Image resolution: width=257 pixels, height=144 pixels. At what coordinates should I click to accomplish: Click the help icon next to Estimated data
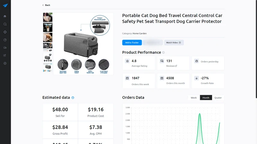[73, 98]
